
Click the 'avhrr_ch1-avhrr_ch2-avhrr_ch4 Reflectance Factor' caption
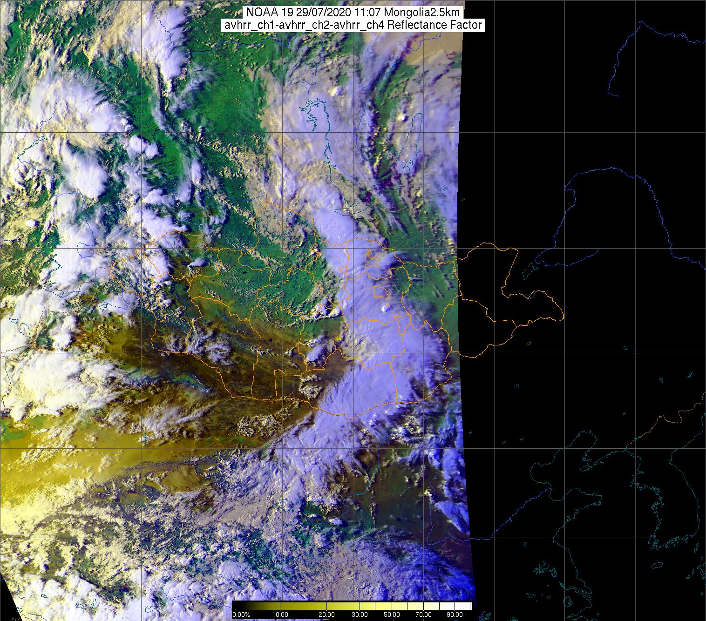[353, 25]
